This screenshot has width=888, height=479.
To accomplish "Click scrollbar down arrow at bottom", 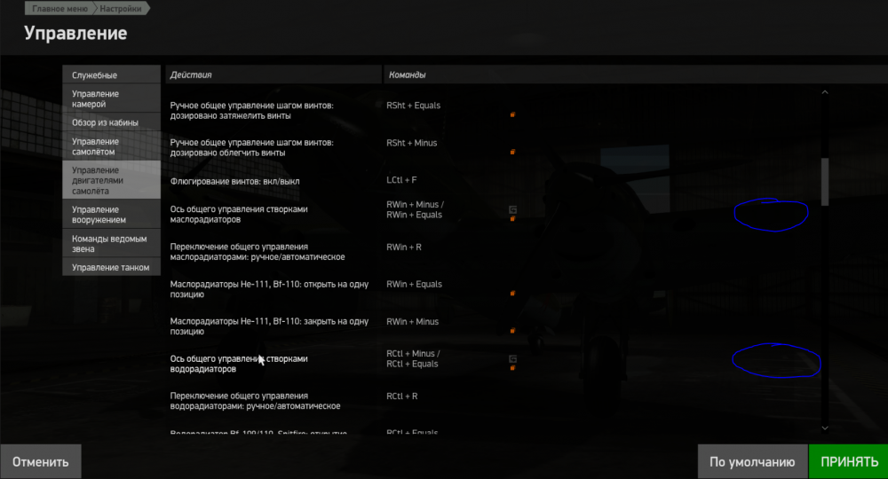I will coord(825,428).
